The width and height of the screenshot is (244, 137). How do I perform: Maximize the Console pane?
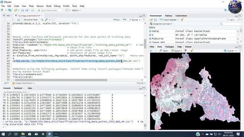pyautogui.click(x=144, y=88)
